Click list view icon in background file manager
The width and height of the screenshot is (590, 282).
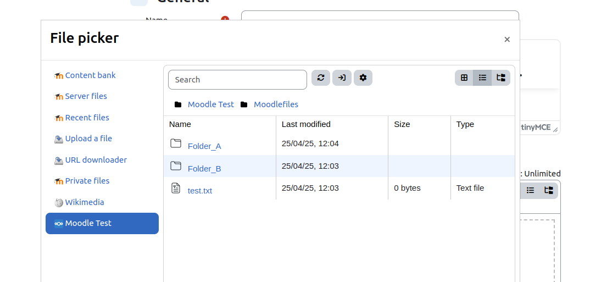point(530,191)
